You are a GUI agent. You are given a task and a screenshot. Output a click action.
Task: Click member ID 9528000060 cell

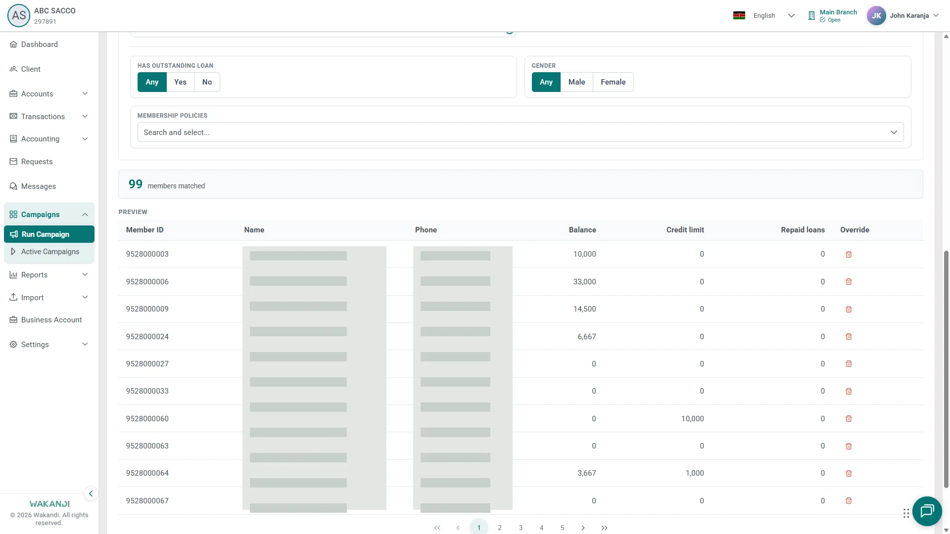click(x=147, y=419)
